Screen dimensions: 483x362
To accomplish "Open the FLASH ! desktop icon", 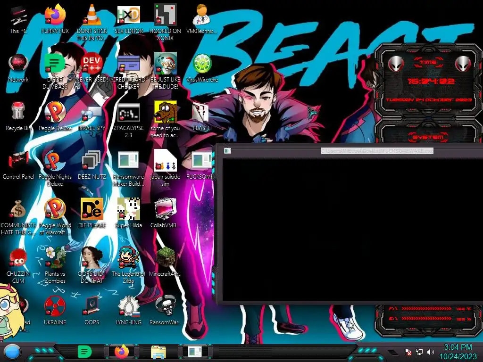I will coord(202,113).
